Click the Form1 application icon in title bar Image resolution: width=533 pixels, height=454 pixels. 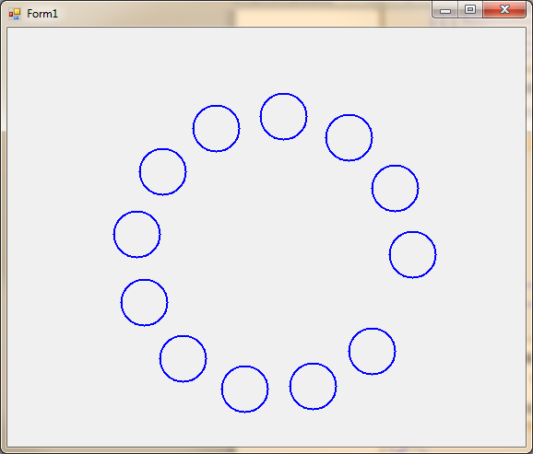pyautogui.click(x=15, y=14)
